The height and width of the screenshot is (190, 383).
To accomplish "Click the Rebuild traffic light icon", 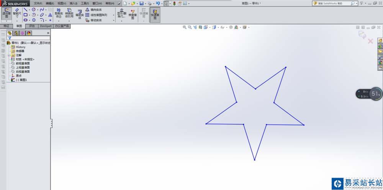I will point(174,3).
